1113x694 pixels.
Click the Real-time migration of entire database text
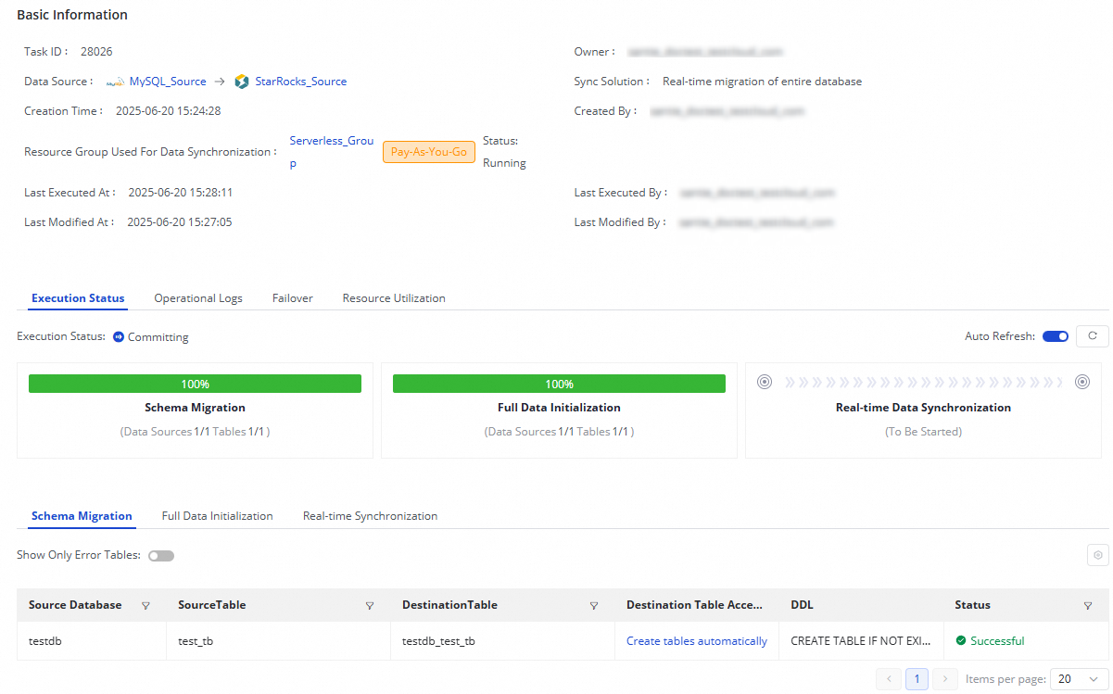click(762, 82)
